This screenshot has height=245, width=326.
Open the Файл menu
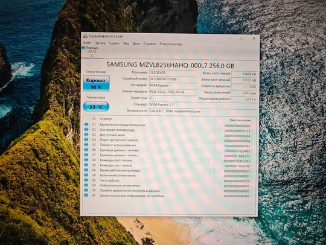pyautogui.click(x=87, y=43)
